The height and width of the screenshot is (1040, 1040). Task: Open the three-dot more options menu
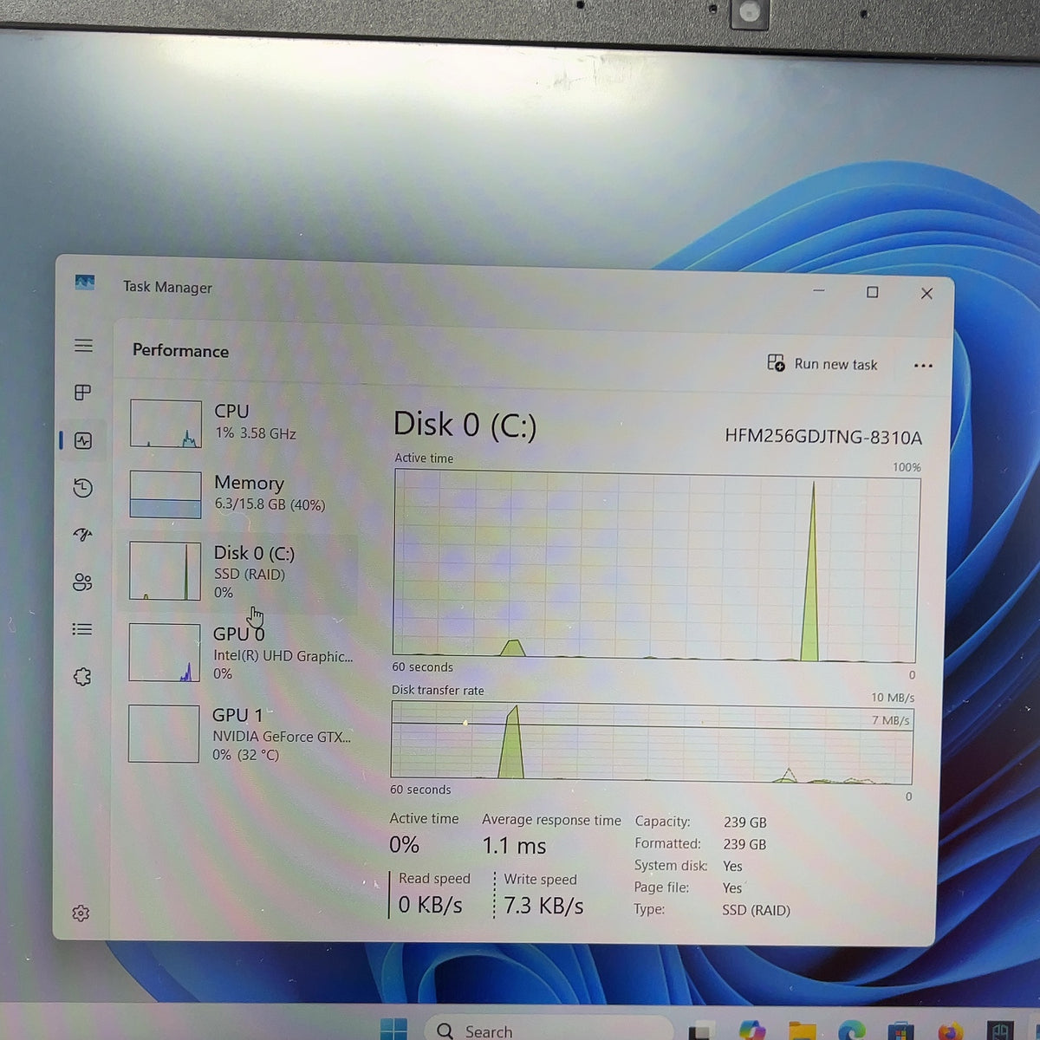[x=923, y=365]
